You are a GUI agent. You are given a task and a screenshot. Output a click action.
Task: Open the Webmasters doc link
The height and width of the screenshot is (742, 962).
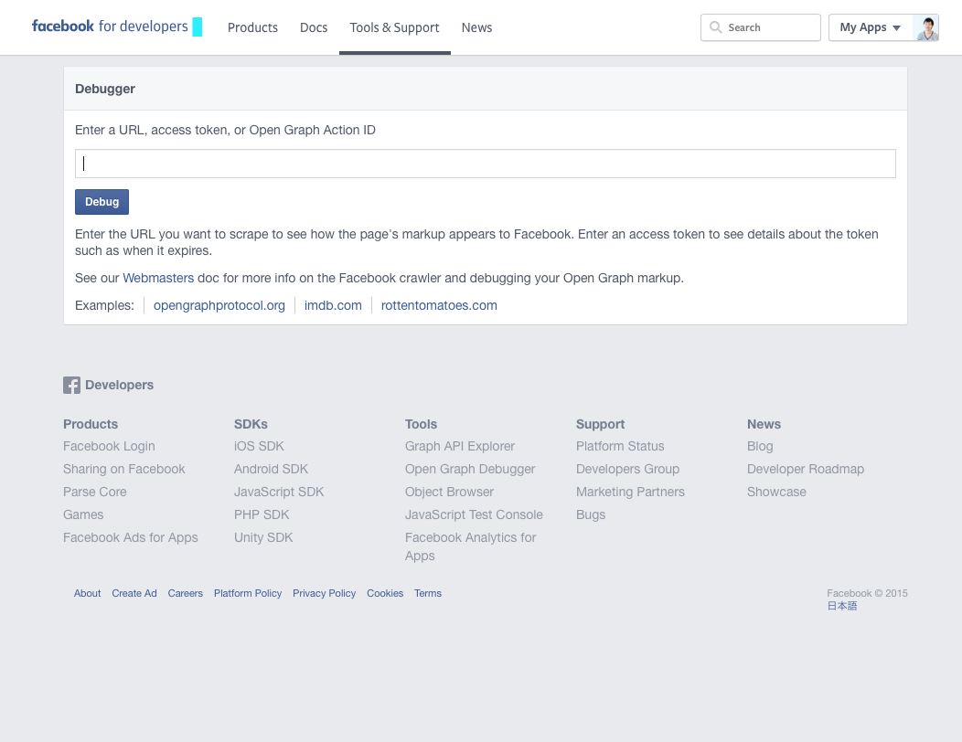pyautogui.click(x=158, y=278)
